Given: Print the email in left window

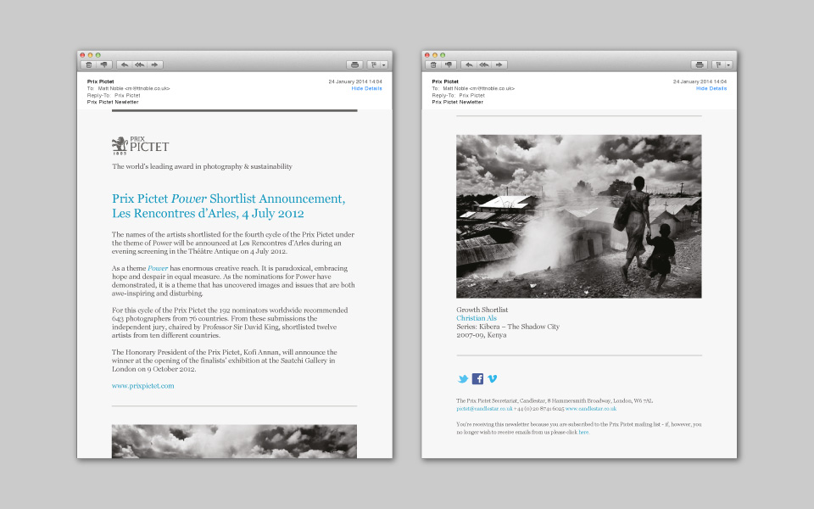Looking at the screenshot, I should 354,65.
